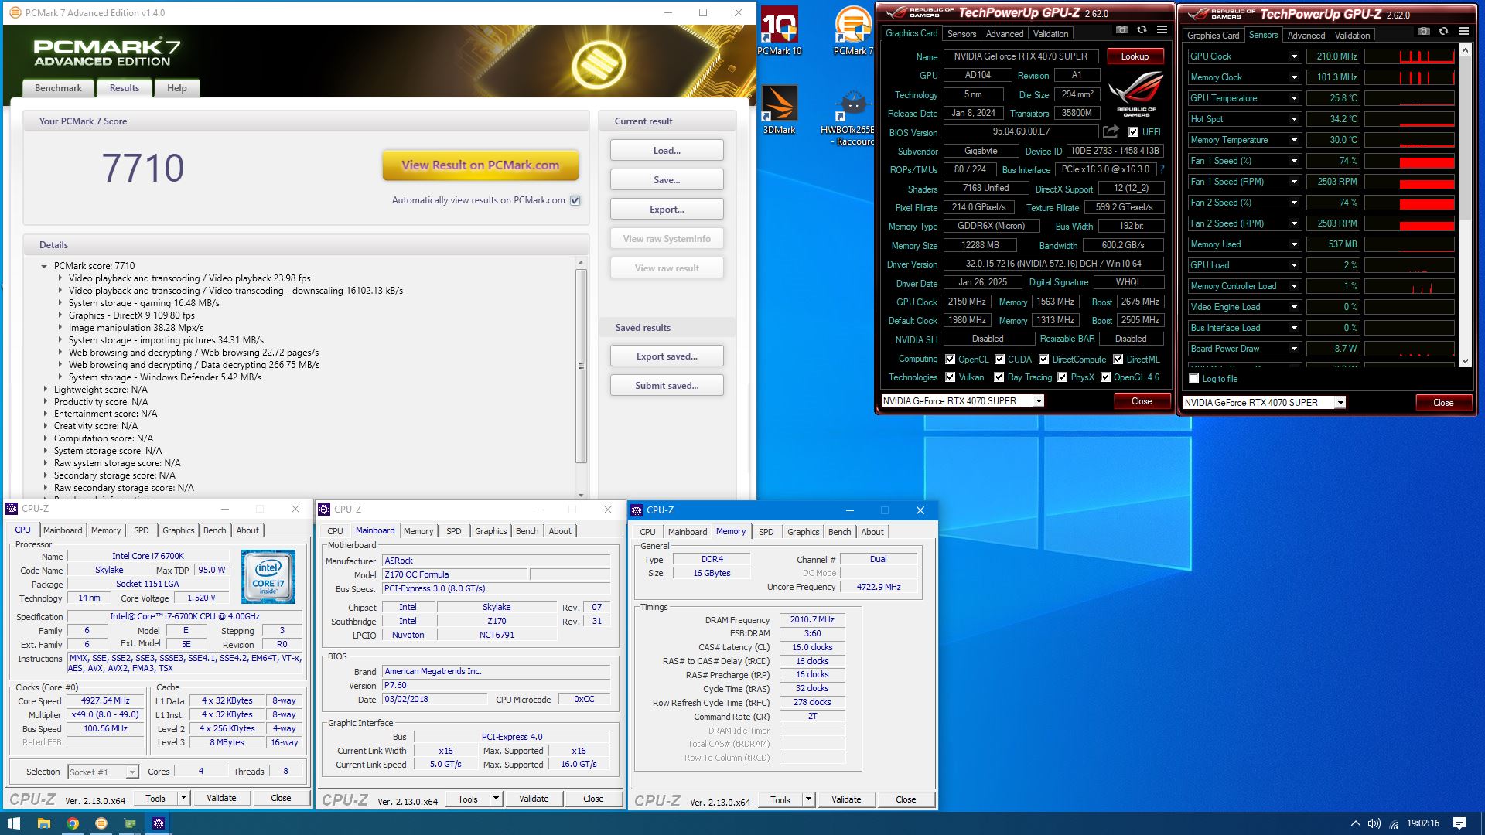
Task: Toggle automatically view results on PCMark.com checkbox
Action: 575,200
